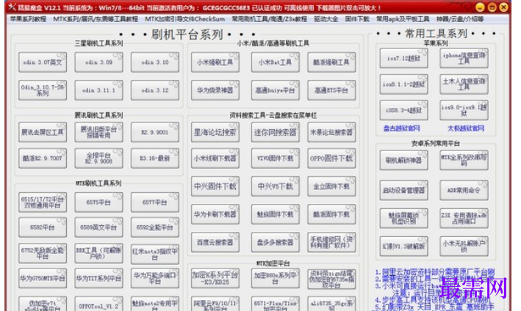This screenshot has width=521, height=311.
Task: Click OPPO固件下载 button
Action: pos(331,158)
